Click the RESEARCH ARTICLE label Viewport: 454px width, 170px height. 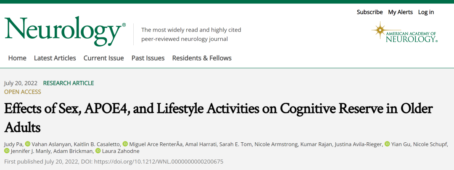click(69, 83)
